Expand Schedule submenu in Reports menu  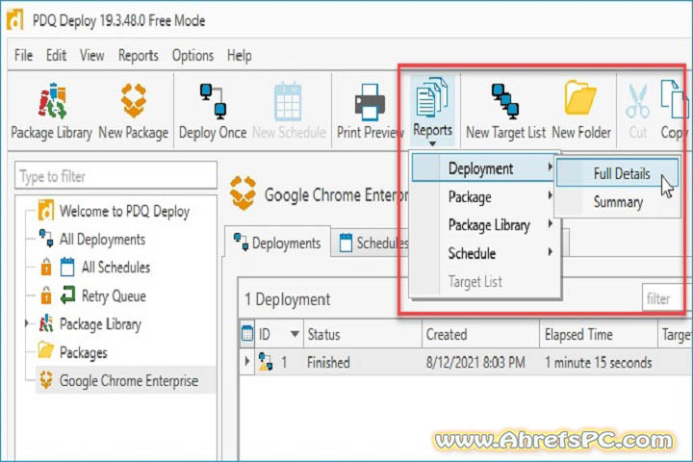[487, 253]
